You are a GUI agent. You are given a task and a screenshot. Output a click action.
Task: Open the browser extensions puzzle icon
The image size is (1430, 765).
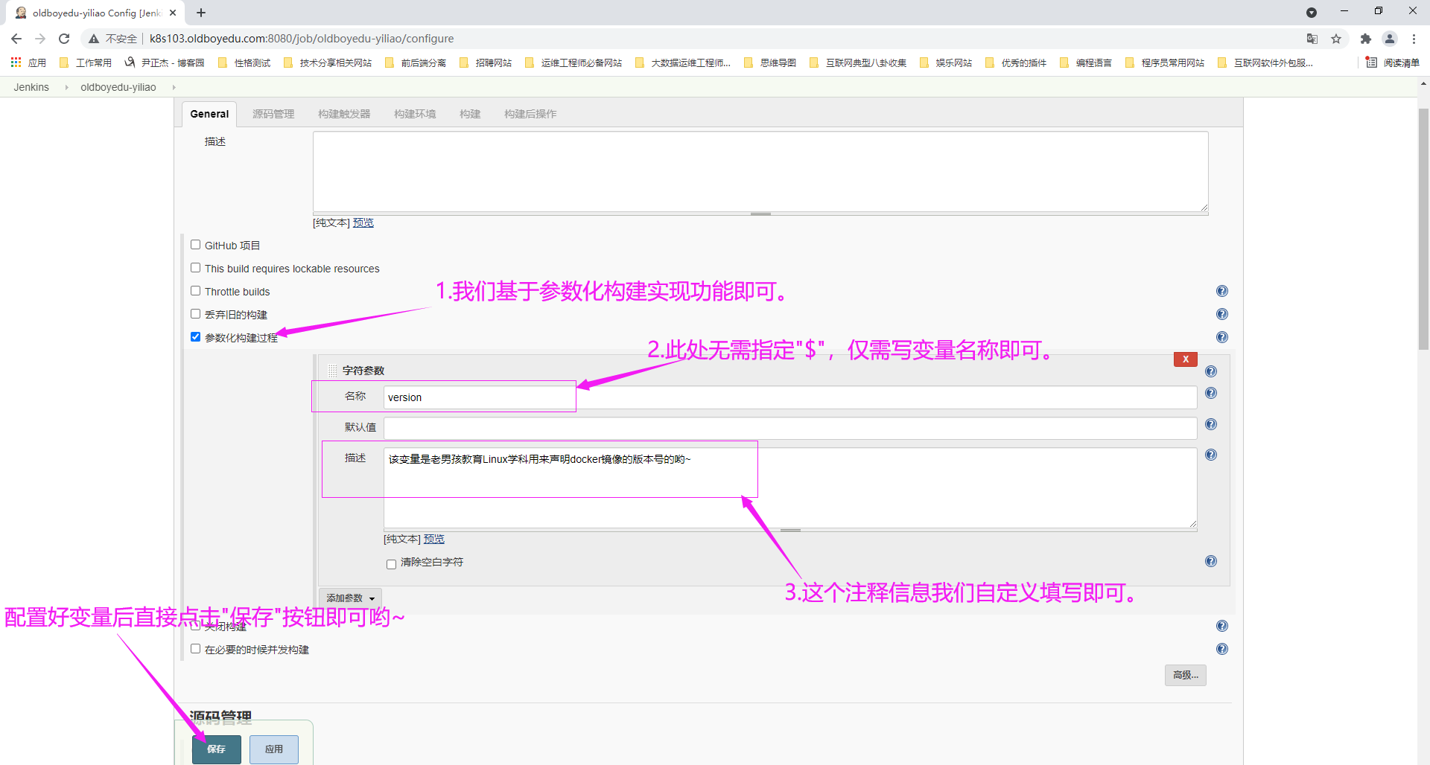pos(1365,39)
